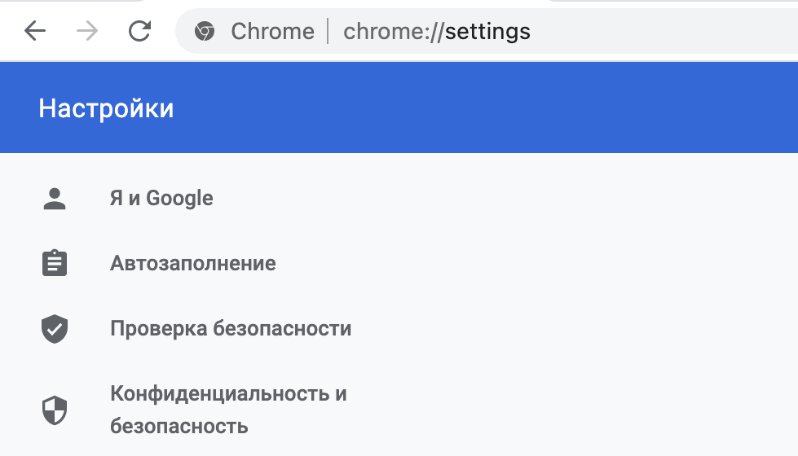Open the Автозаполнение section

point(193,264)
